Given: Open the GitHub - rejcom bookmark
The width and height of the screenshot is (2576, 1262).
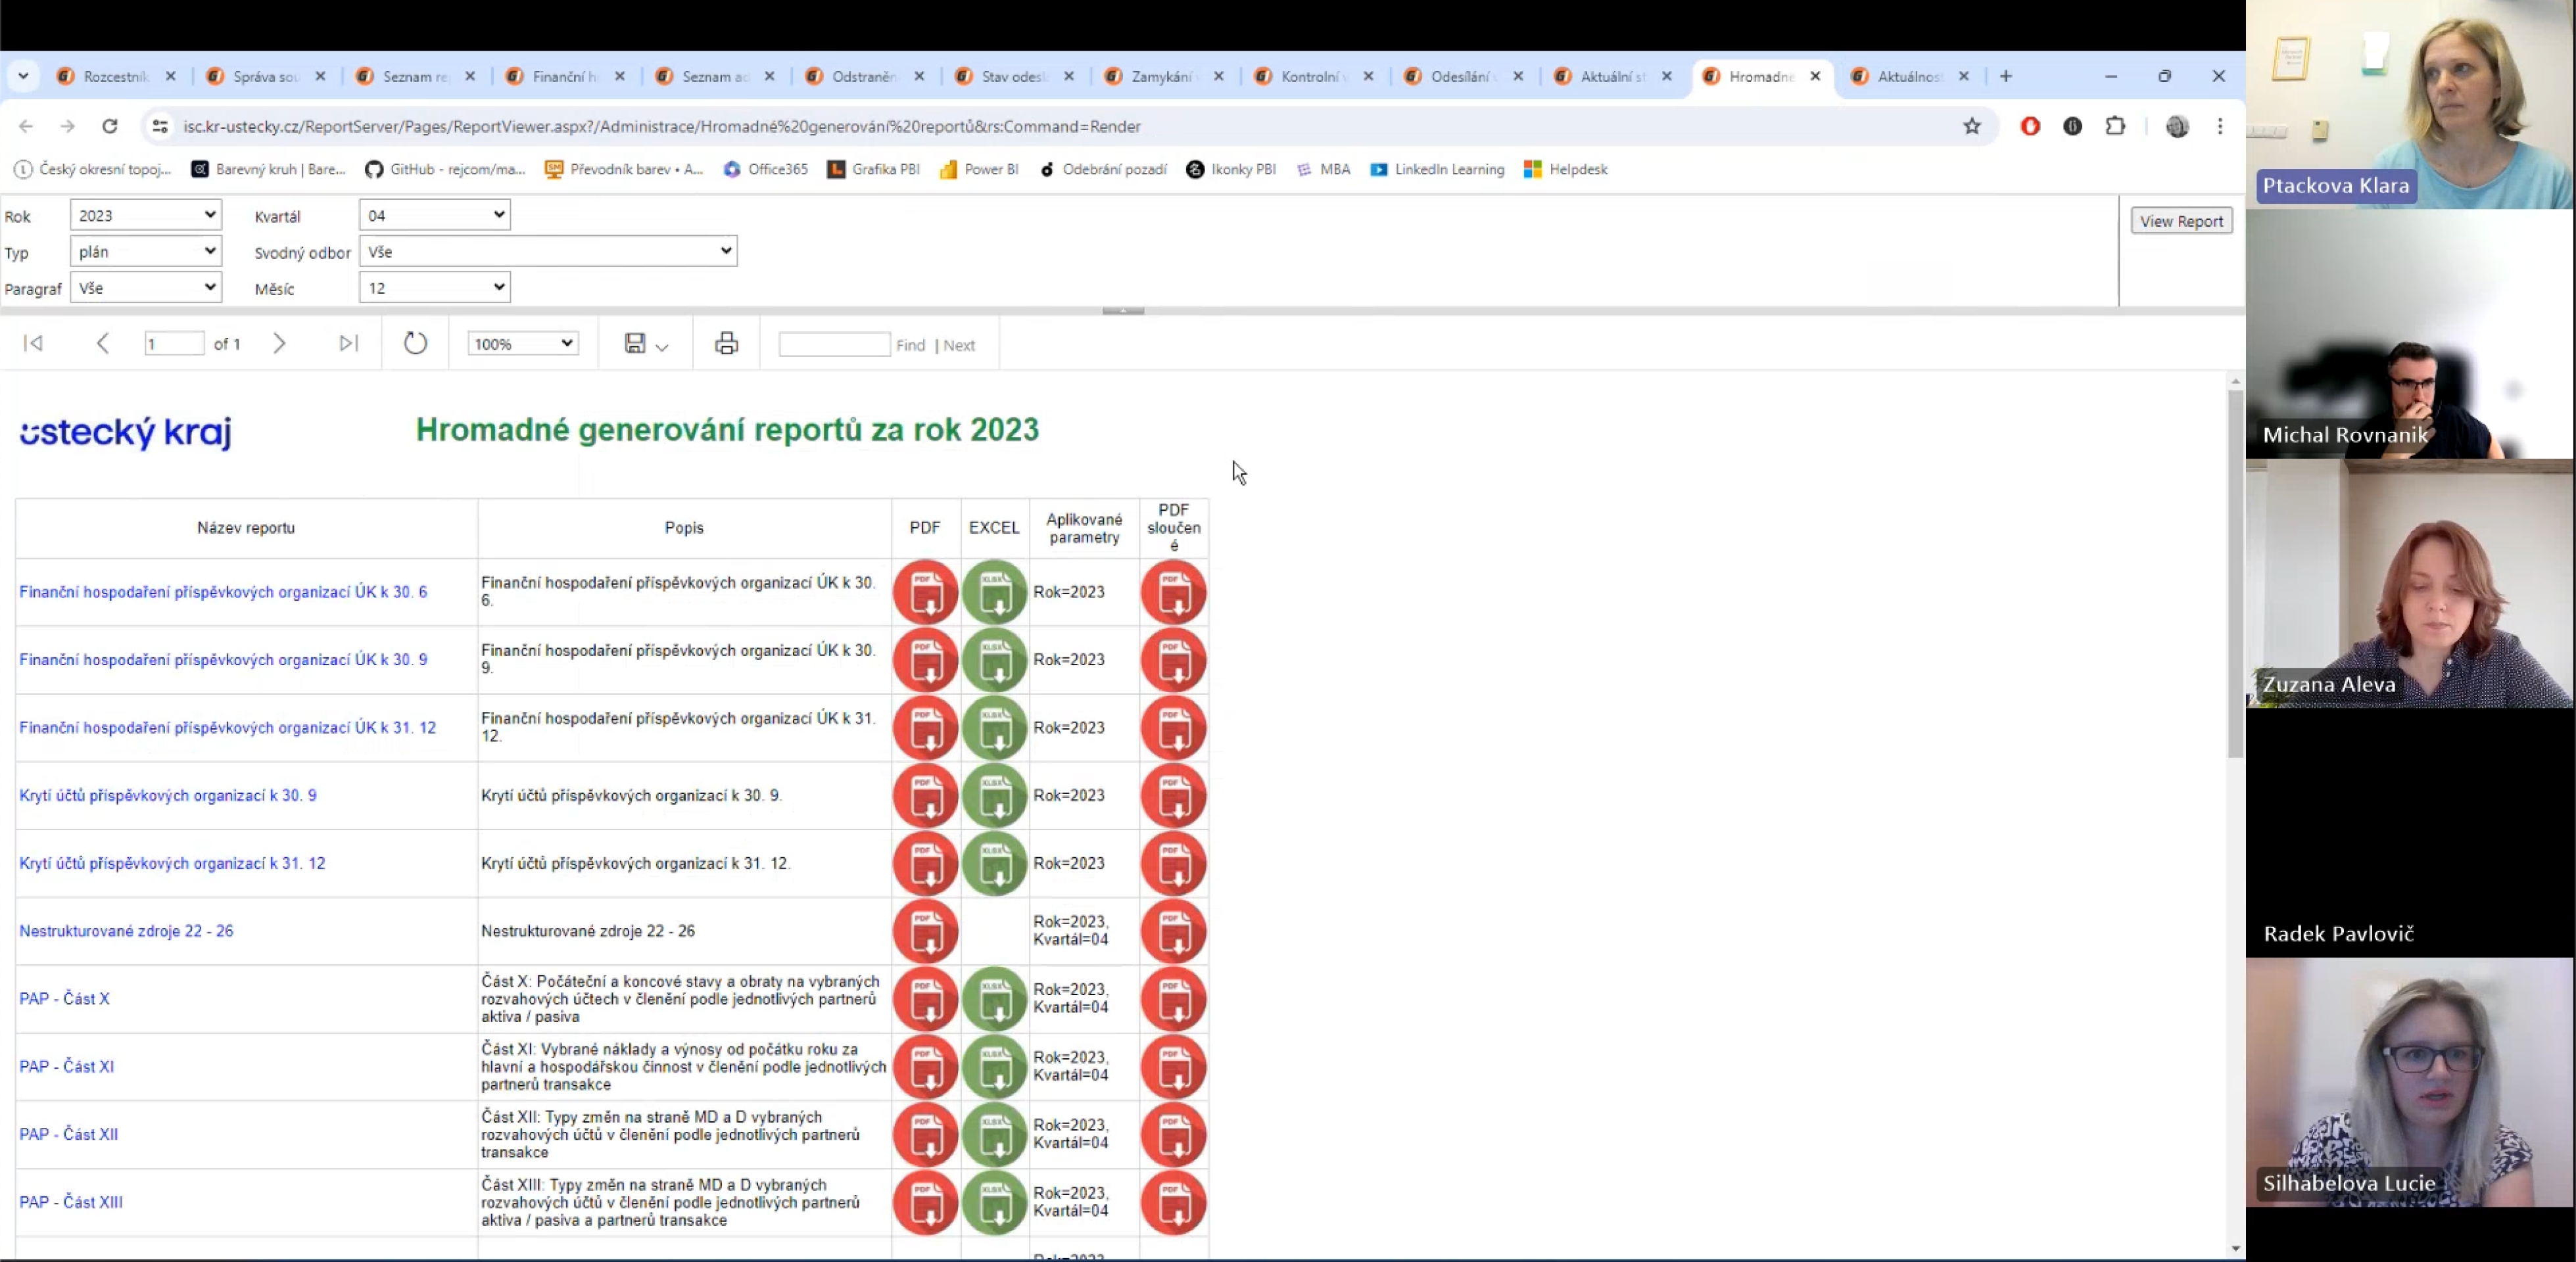Looking at the screenshot, I should [445, 169].
